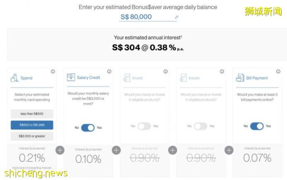Click the S$ 80,000 balance input field
287x180 pixels.
(x=146, y=17)
